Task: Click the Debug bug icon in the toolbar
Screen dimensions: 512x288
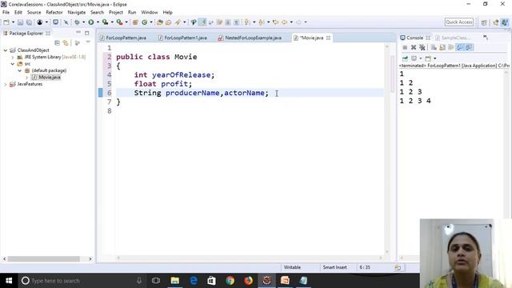Action: coord(77,22)
